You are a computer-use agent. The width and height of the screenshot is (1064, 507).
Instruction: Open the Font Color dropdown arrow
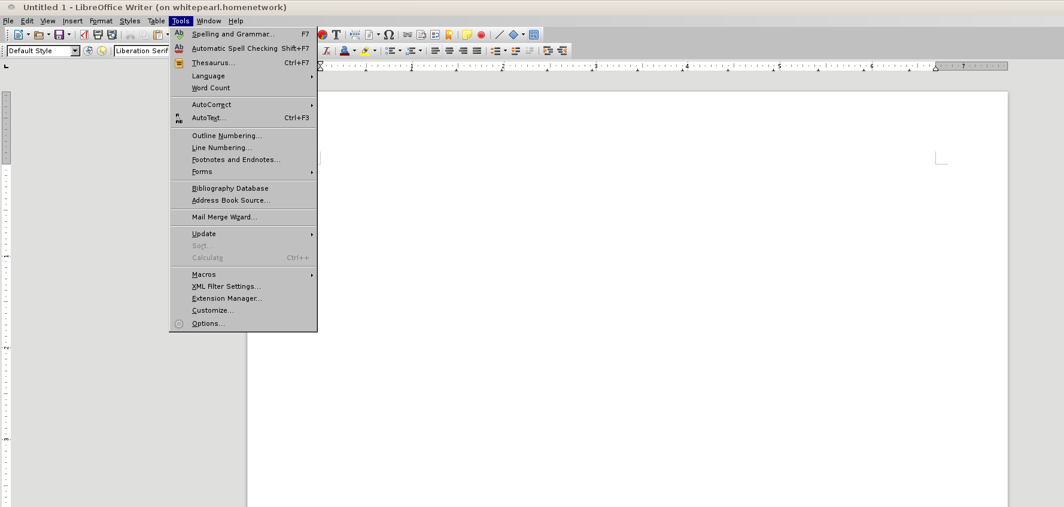(x=354, y=51)
